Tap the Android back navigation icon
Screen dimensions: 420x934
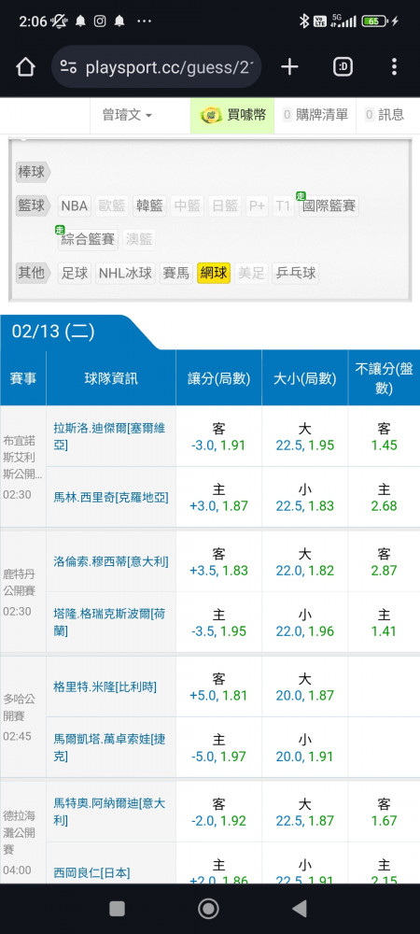pos(300,909)
